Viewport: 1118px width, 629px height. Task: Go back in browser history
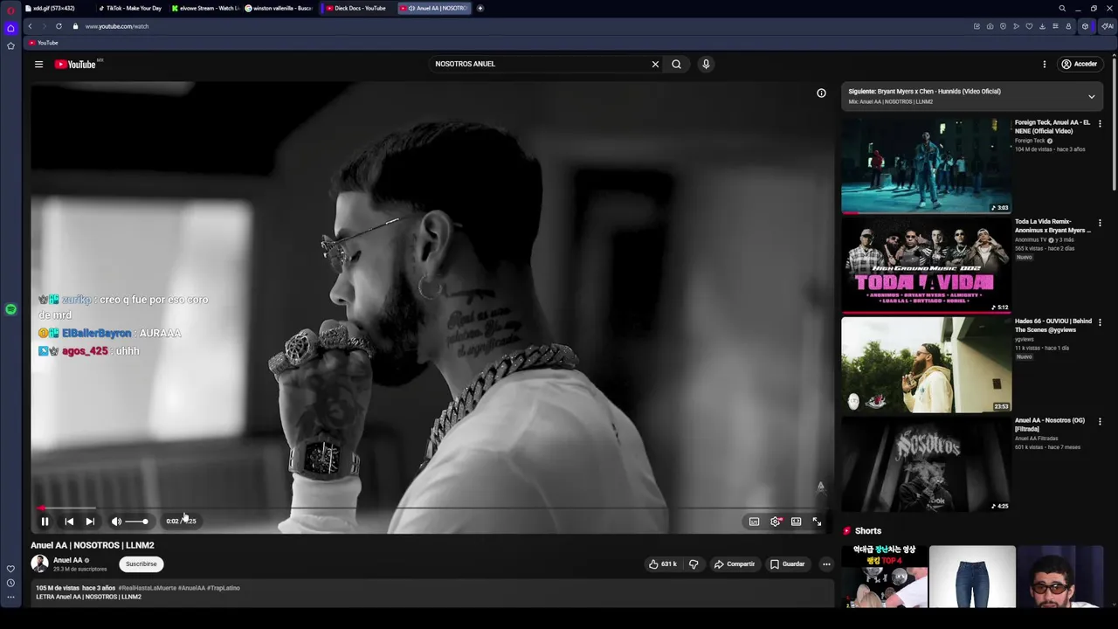coord(30,26)
